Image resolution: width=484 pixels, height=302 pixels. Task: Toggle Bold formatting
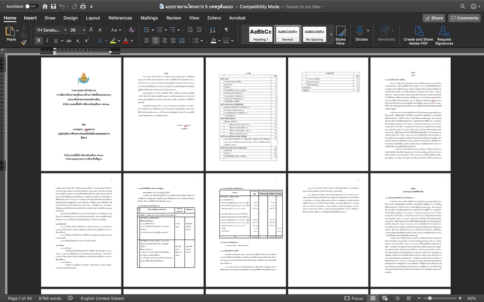tap(39, 40)
